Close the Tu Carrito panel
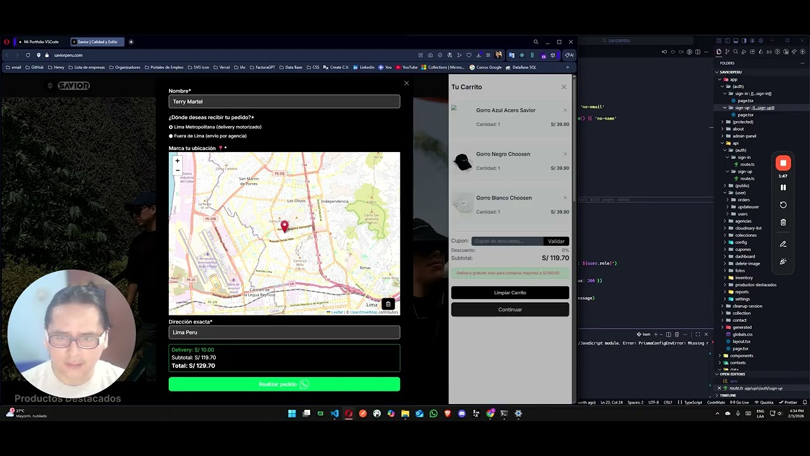810x456 pixels. click(x=564, y=87)
